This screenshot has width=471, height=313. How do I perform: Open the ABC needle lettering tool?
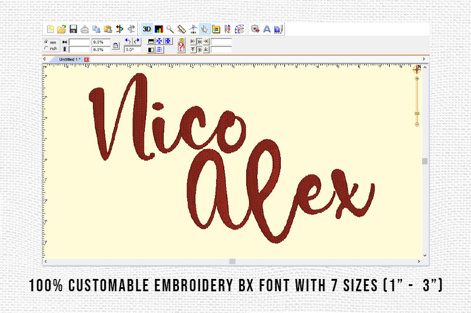228,29
